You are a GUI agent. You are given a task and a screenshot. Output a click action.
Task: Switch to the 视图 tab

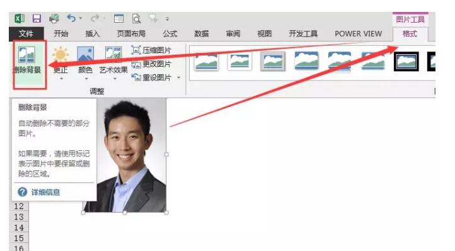pos(265,34)
